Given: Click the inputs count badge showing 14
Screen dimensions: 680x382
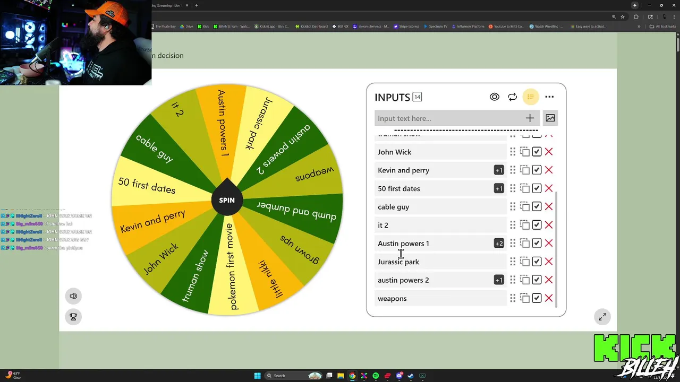Looking at the screenshot, I should 417,97.
